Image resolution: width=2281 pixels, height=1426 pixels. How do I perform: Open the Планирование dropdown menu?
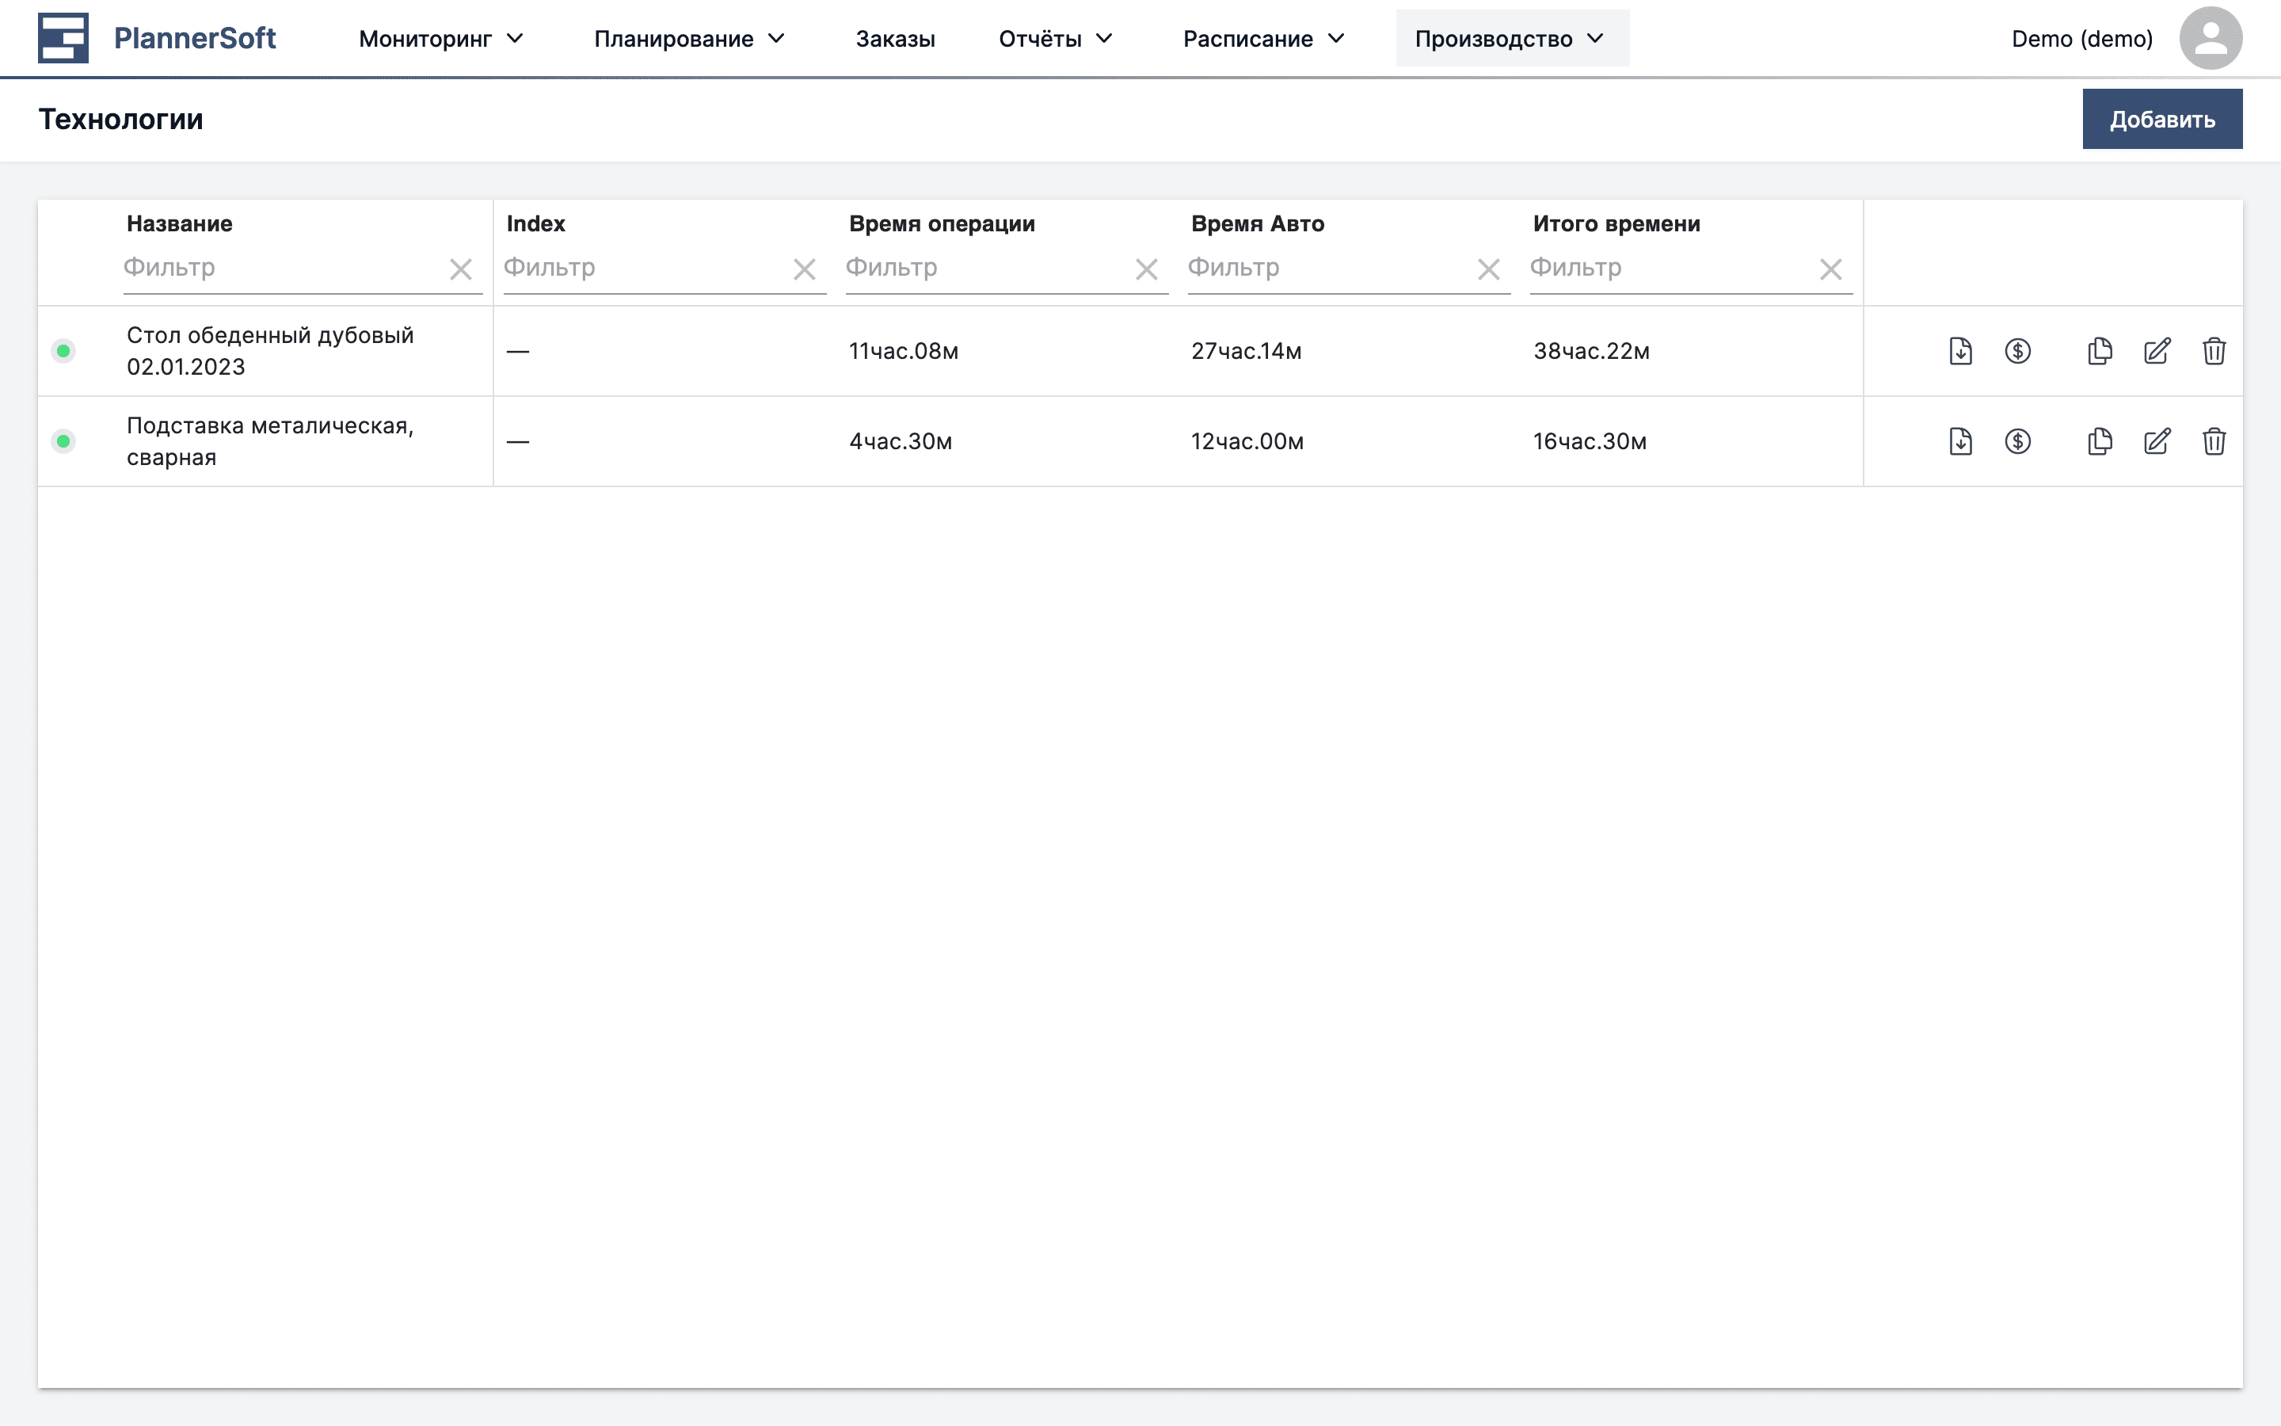pyautogui.click(x=689, y=39)
